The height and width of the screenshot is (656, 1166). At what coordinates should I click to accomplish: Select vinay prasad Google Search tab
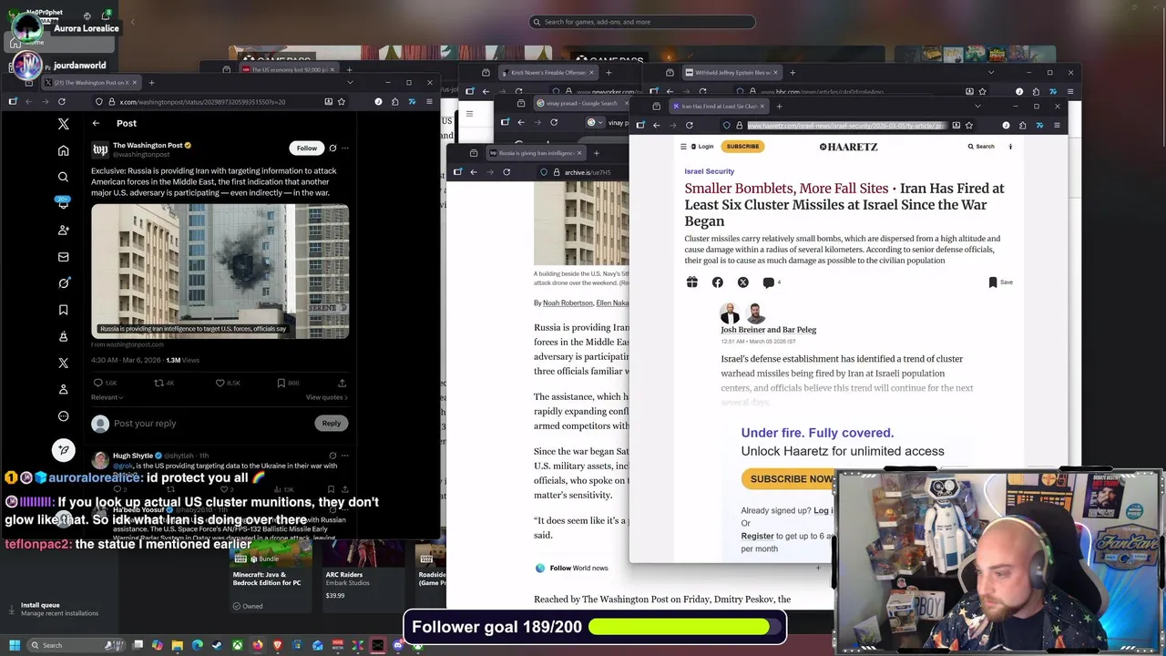coord(580,103)
